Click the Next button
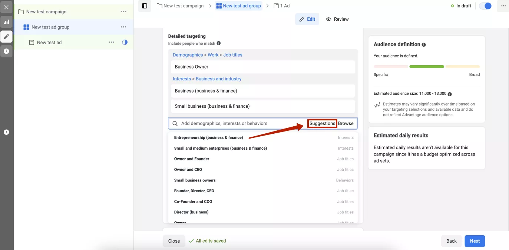 (475, 241)
